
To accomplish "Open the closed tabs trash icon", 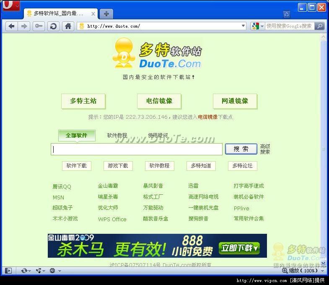I will coord(287,14).
